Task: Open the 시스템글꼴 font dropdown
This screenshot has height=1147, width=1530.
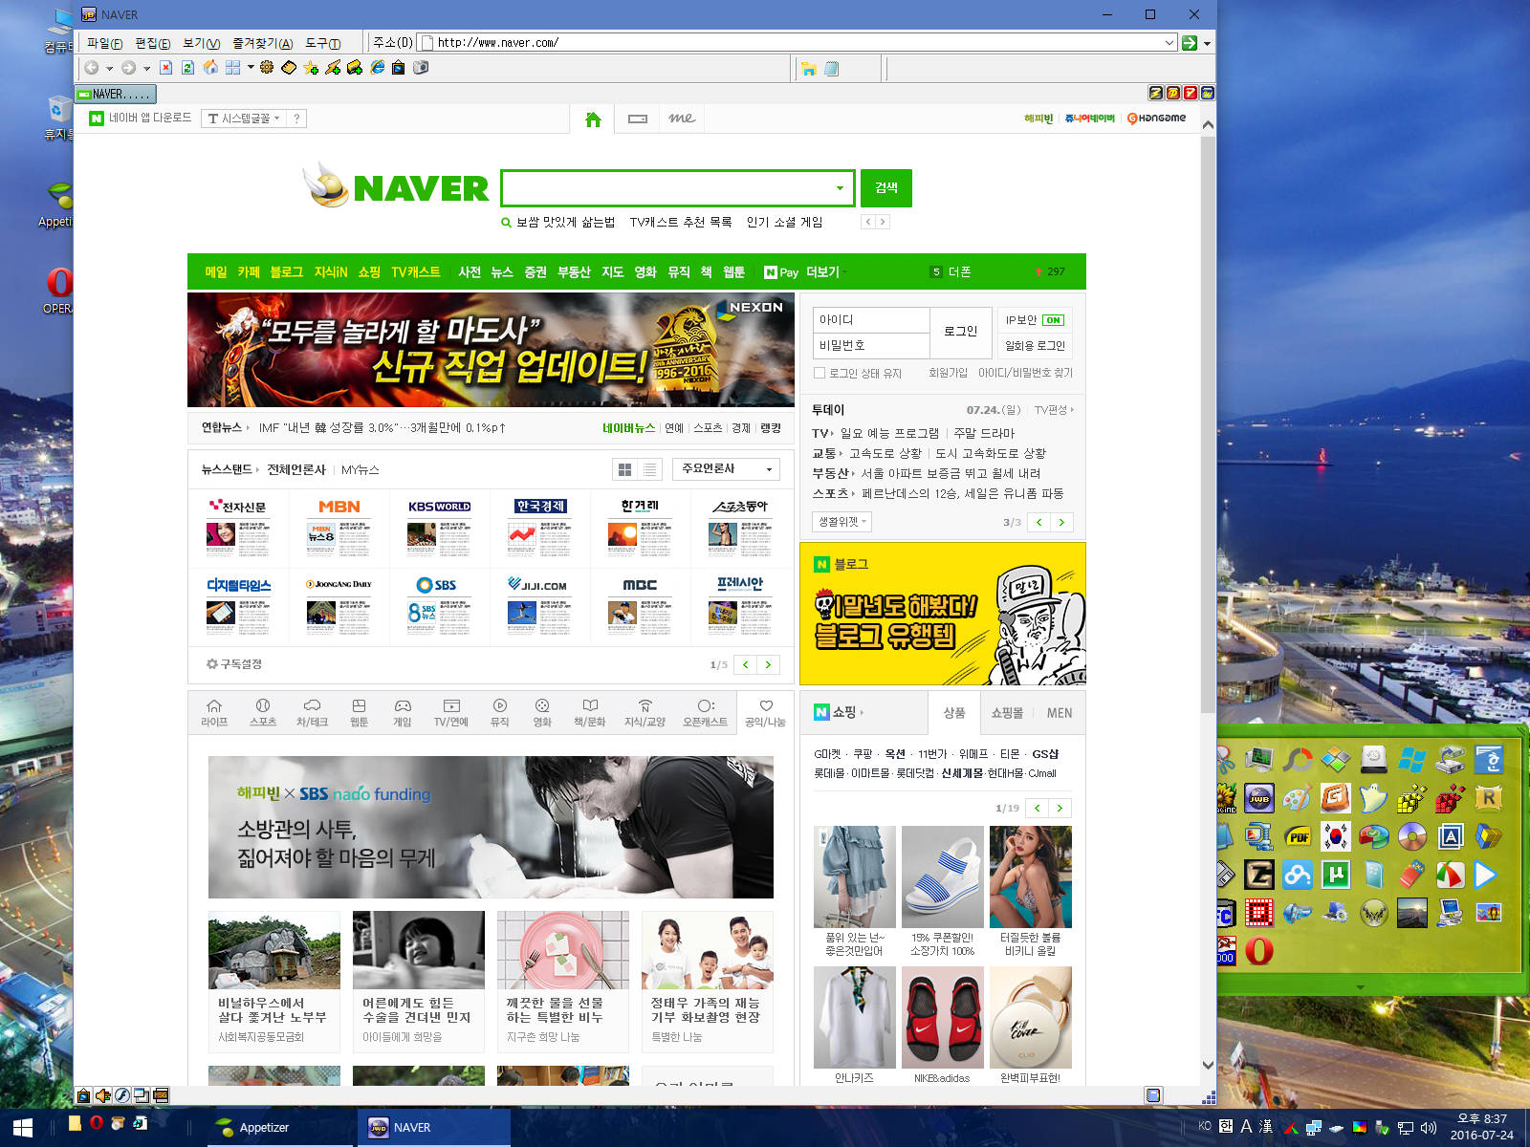Action: pyautogui.click(x=244, y=119)
